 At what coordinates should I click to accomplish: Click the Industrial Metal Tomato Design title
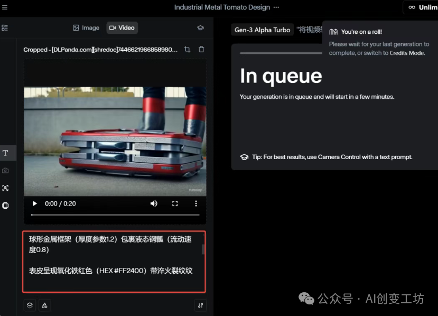point(222,7)
